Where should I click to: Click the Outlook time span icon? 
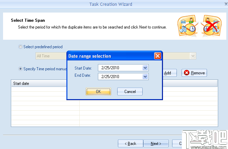pos(188,26)
